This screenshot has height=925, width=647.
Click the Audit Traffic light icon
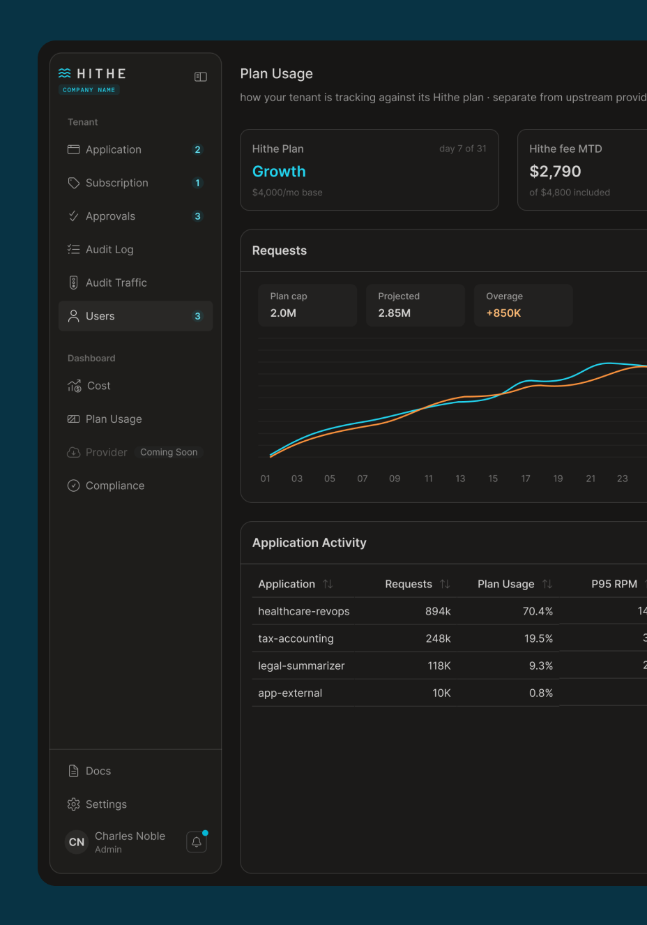pyautogui.click(x=73, y=283)
